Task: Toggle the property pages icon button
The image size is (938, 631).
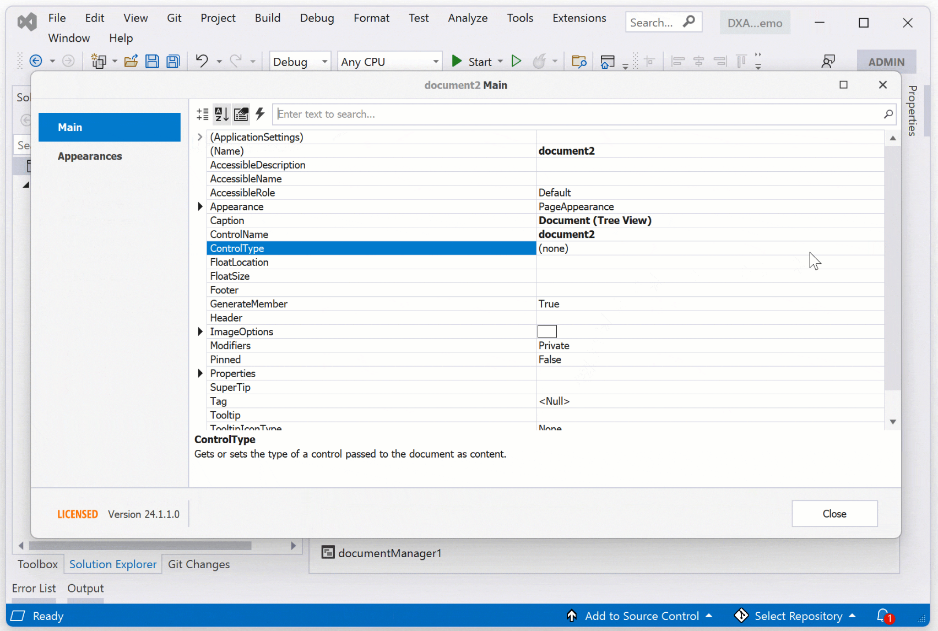Action: click(x=241, y=114)
